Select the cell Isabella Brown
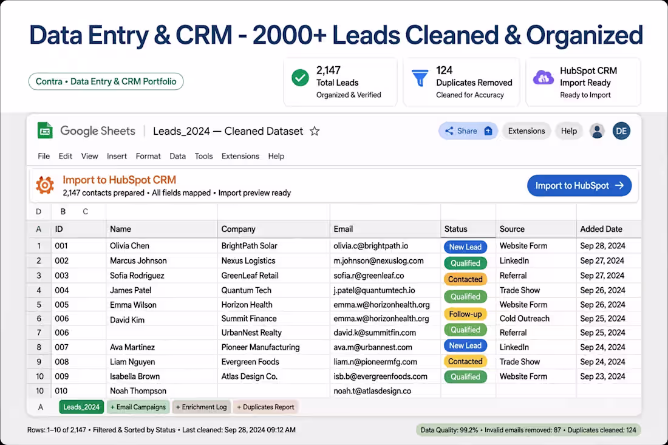Viewport: 668px width, 445px height. (x=162, y=376)
